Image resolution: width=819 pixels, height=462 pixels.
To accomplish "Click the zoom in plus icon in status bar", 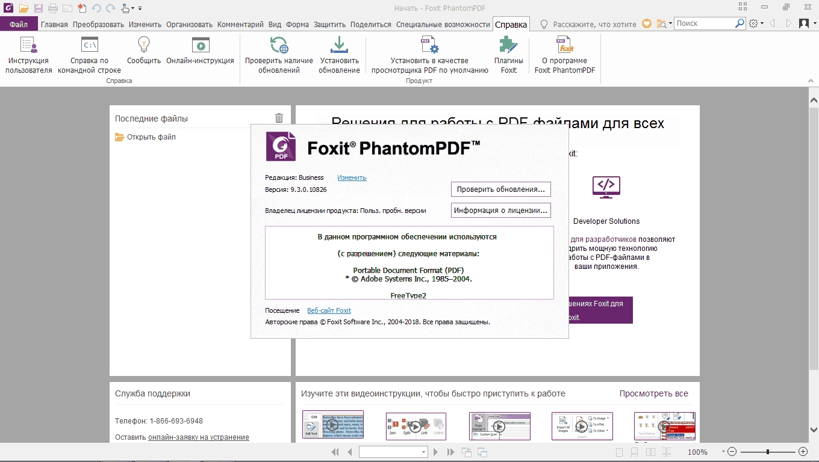I will 803,452.
